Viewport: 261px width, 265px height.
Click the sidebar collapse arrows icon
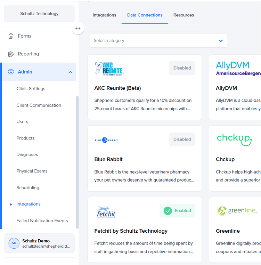[x=78, y=28]
